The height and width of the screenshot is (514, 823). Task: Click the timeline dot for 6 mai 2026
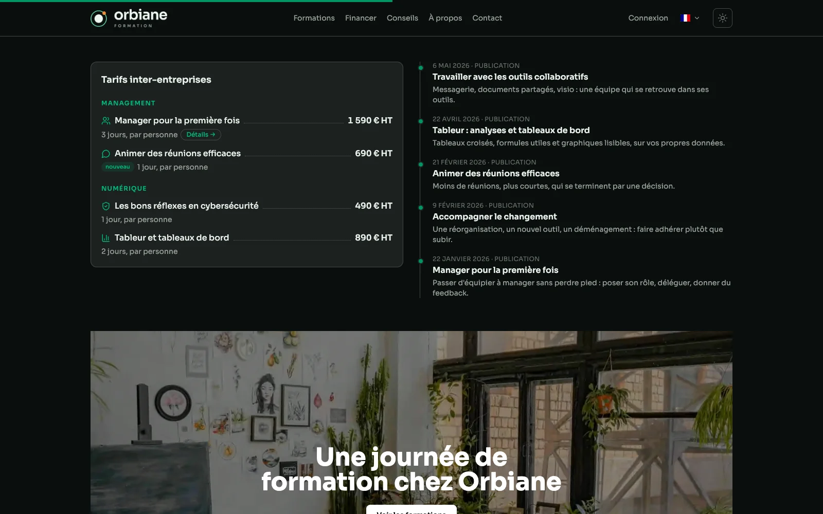click(421, 68)
